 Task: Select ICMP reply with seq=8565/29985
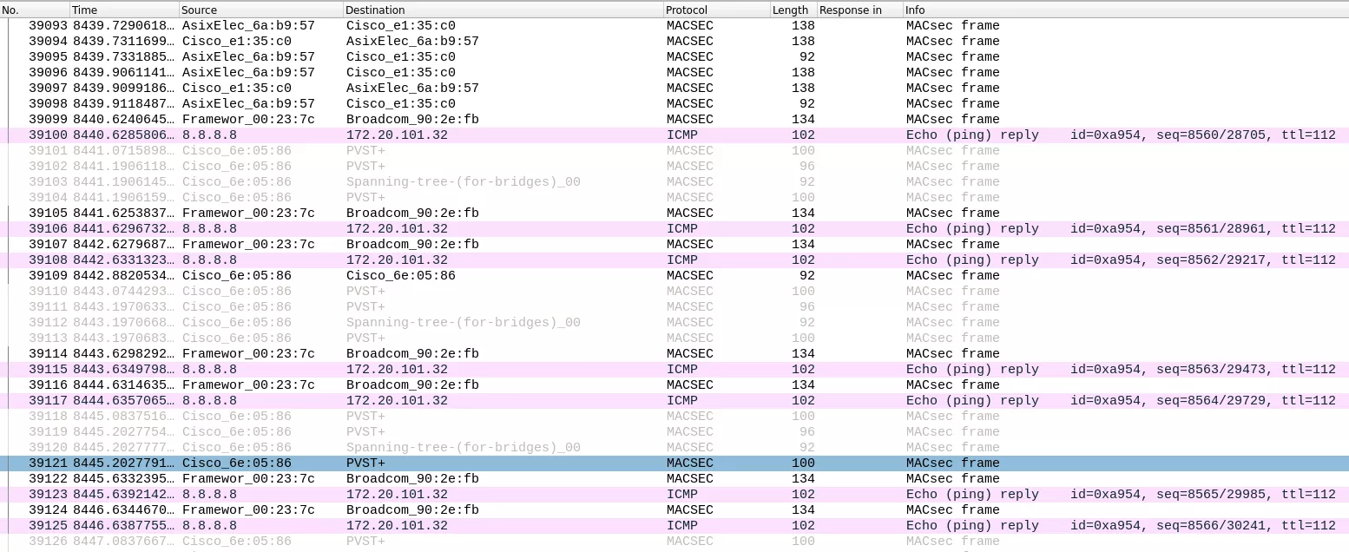click(x=674, y=495)
